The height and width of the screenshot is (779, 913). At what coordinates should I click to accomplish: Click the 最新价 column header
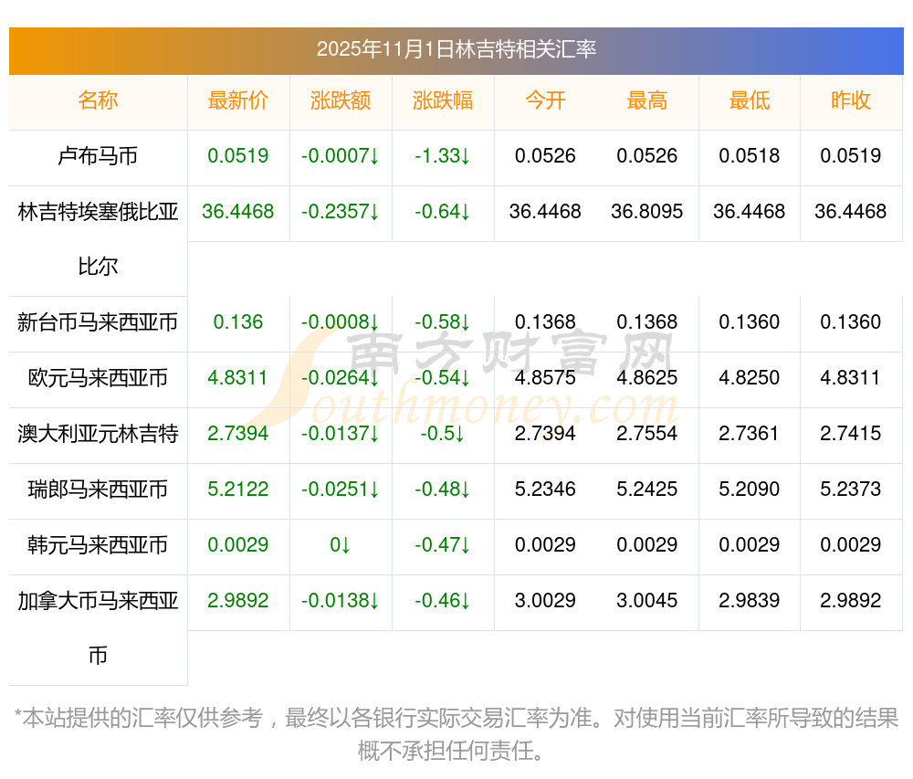coord(238,100)
